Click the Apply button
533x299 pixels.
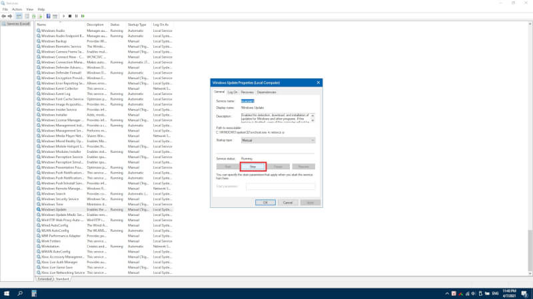[x=310, y=203]
